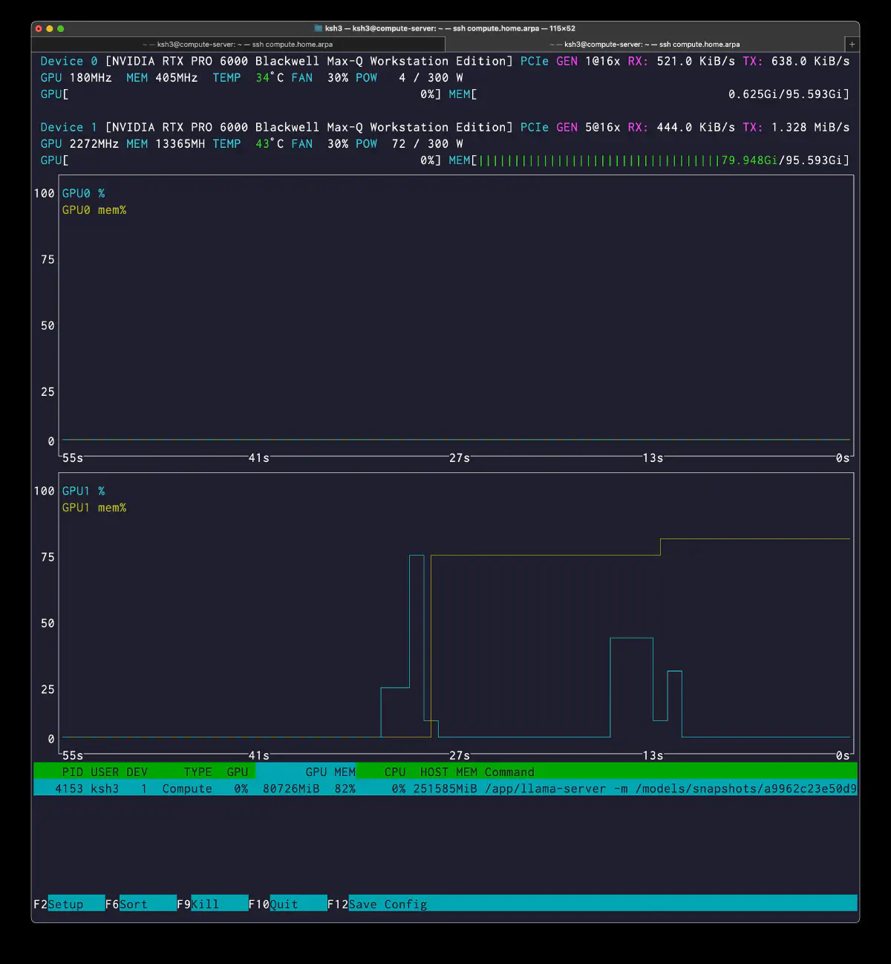Screen dimensions: 891x964
Task: Click the GPU0 mem% legend label
Action: [x=94, y=209]
